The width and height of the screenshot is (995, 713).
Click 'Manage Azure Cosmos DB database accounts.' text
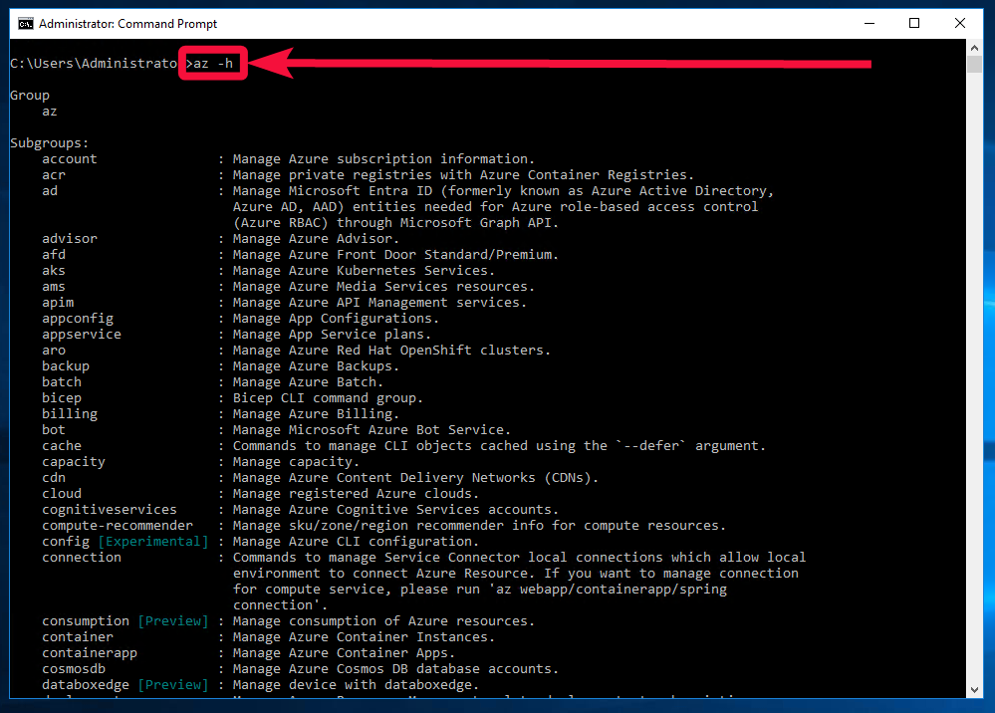[396, 668]
